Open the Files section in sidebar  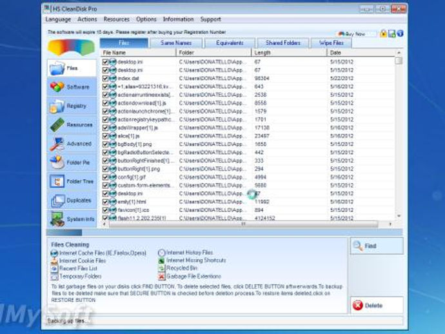[72, 68]
